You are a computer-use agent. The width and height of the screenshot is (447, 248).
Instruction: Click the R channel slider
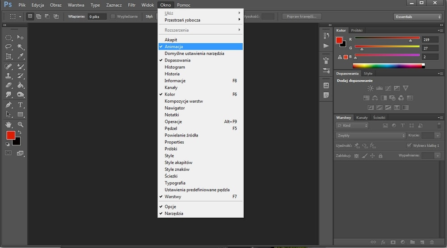387,39
